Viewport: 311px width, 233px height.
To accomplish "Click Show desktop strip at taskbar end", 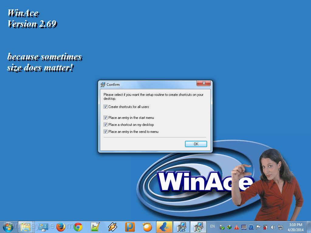I will coord(309,227).
